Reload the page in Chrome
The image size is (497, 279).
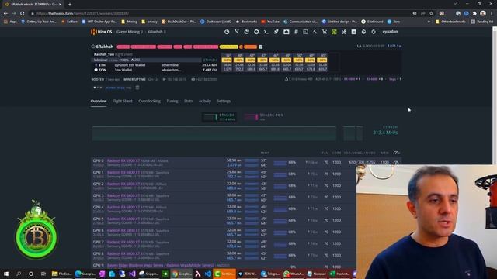point(23,14)
